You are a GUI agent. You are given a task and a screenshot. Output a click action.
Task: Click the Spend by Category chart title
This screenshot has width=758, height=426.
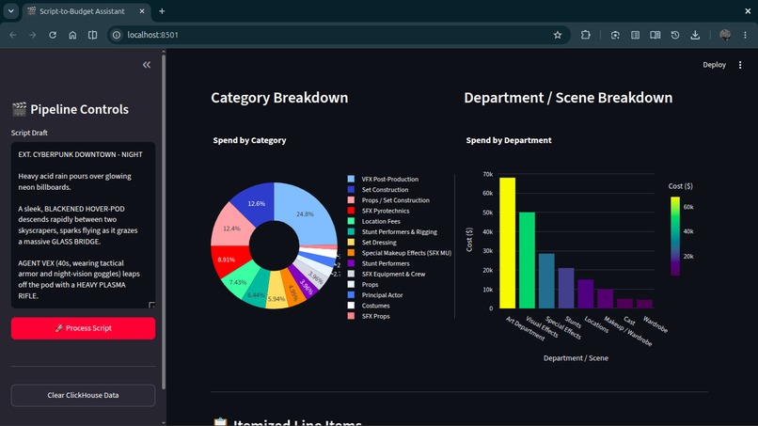pyautogui.click(x=249, y=140)
